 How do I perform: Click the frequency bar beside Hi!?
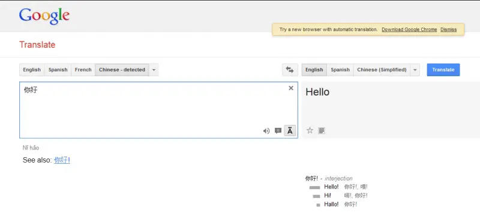coord(317,196)
